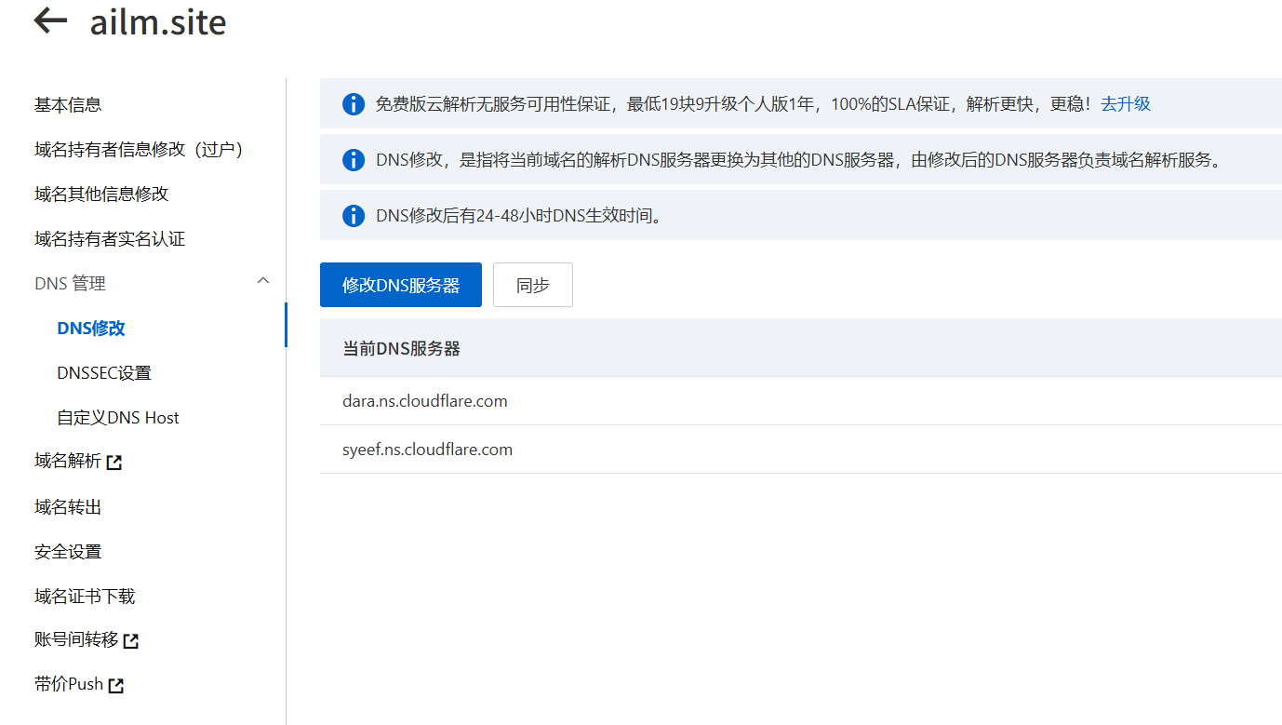This screenshot has width=1282, height=725.
Task: Go to 域名其他信息修改
Action: pyautogui.click(x=101, y=195)
